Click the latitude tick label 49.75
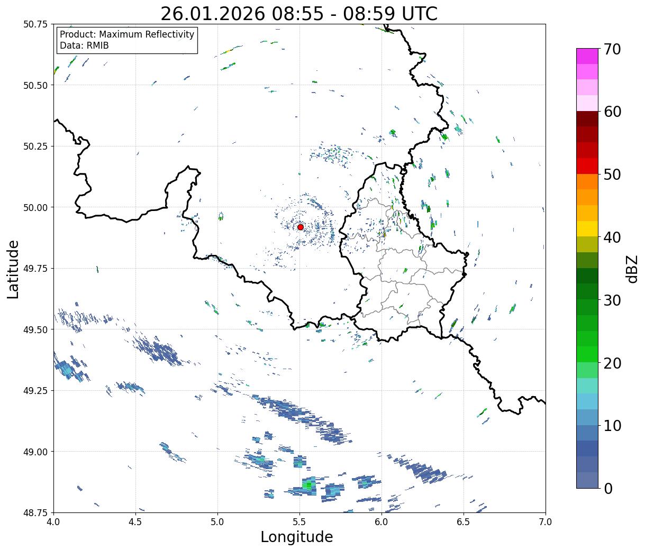The width and height of the screenshot is (645, 550). pos(35,269)
